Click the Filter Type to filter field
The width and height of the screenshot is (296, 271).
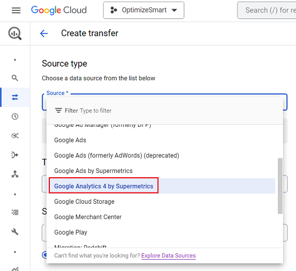(x=165, y=111)
